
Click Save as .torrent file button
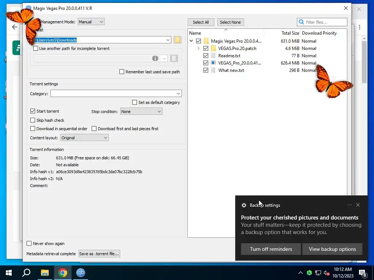coord(99,254)
